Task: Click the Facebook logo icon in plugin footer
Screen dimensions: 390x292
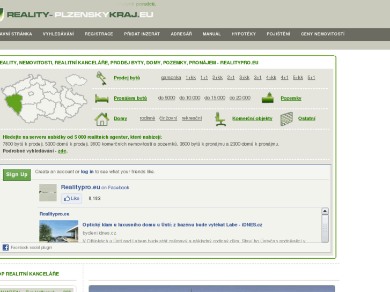Action: (x=5, y=248)
